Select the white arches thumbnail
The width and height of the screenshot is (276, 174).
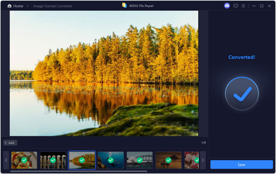(x=53, y=160)
